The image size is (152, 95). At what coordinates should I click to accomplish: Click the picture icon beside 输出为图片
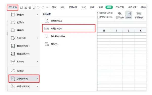click(x=13, y=54)
